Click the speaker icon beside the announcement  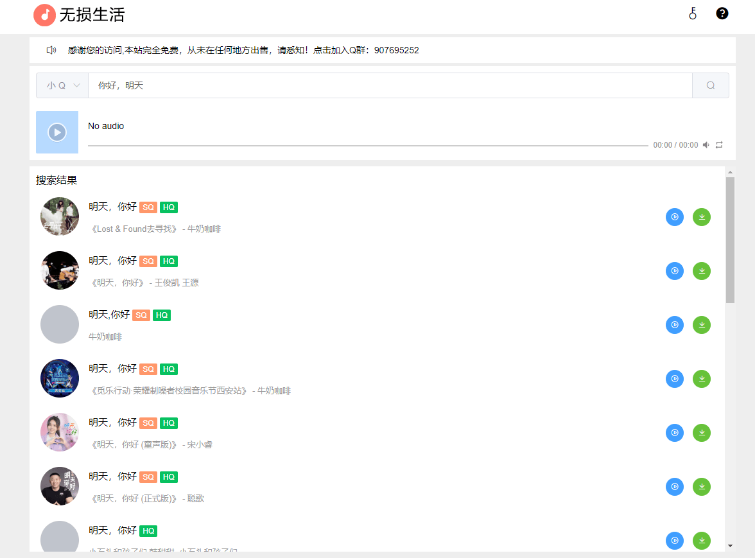(x=50, y=49)
